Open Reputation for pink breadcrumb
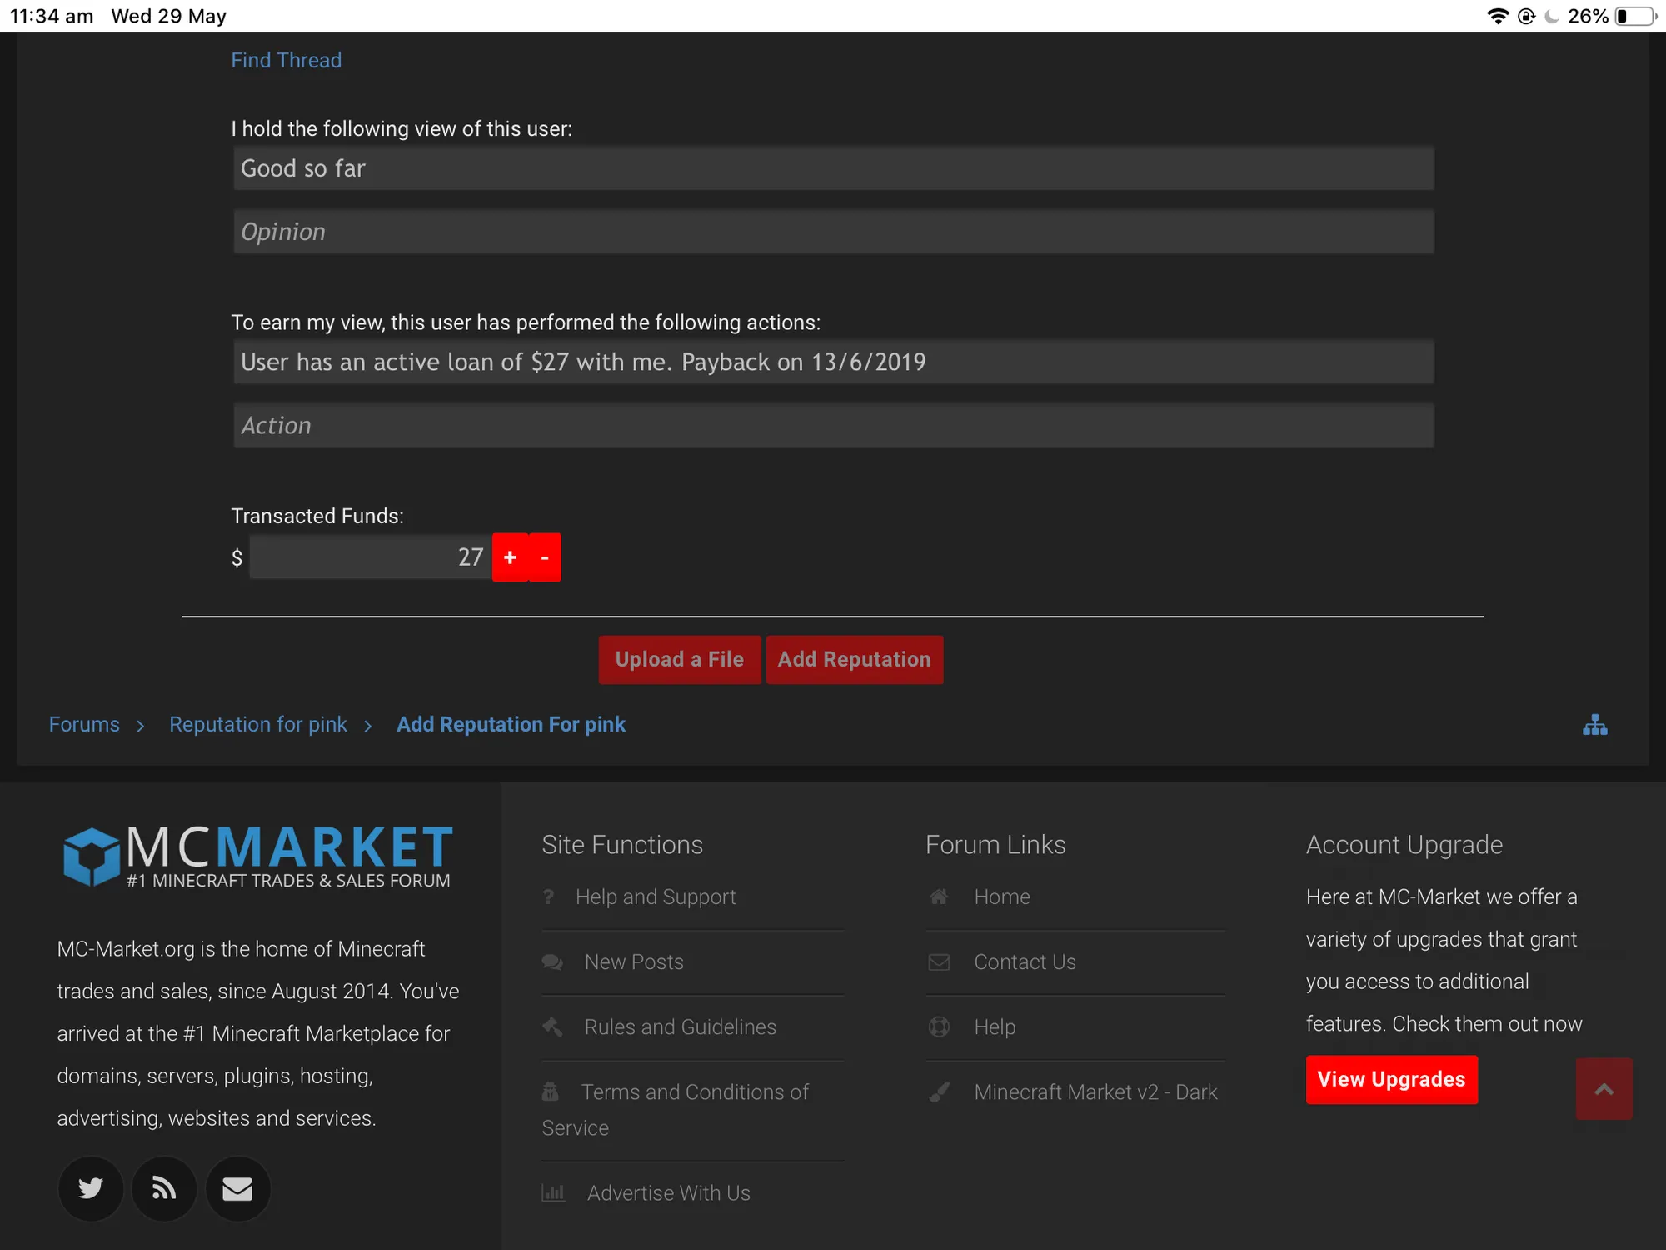This screenshot has height=1250, width=1666. pos(258,725)
